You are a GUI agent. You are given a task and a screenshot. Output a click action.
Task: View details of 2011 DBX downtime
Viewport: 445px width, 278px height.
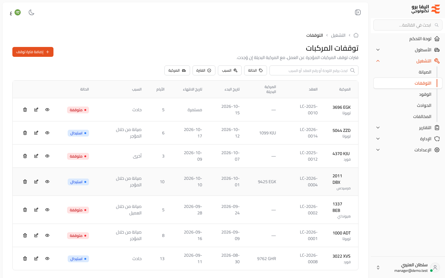pyautogui.click(x=47, y=182)
